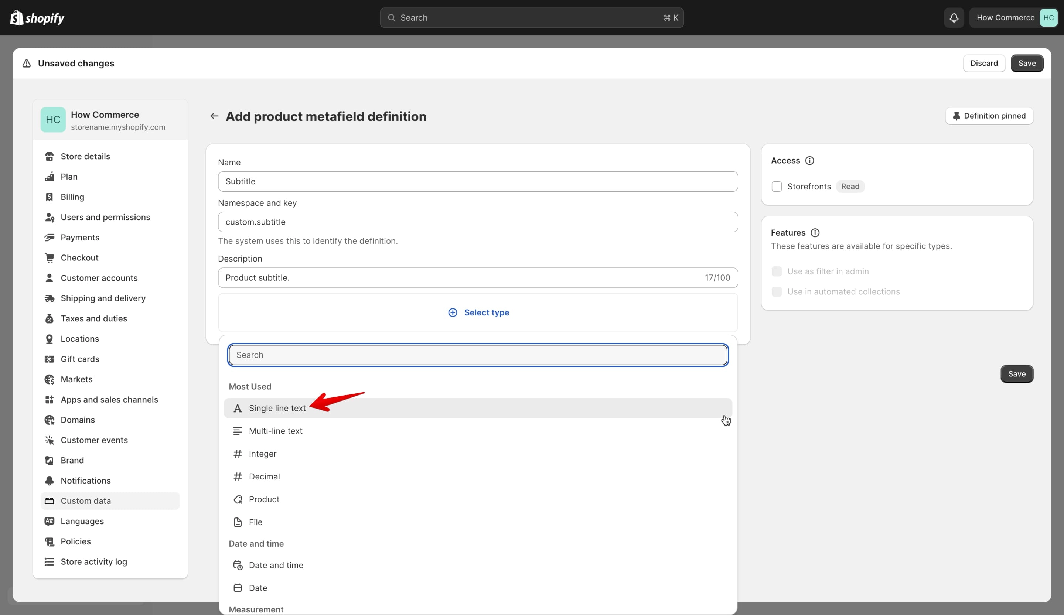
Task: Open the Select type dropdown
Action: pyautogui.click(x=478, y=312)
